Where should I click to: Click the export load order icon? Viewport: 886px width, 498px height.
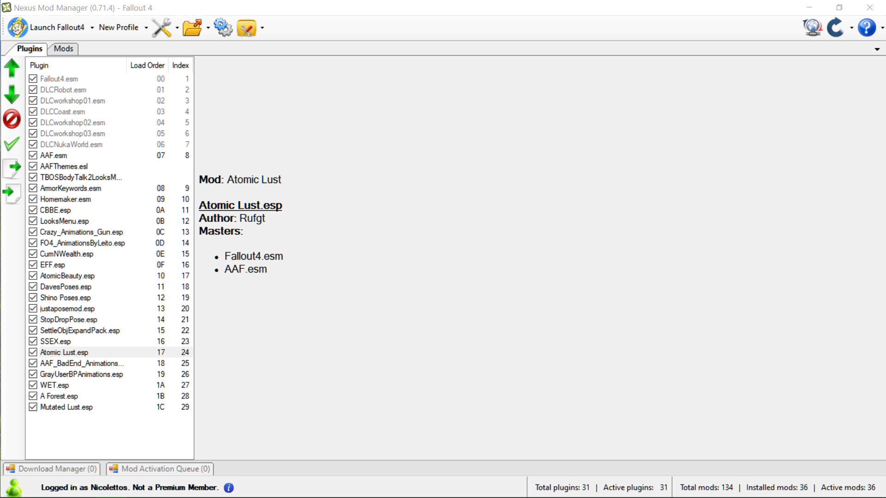(12, 168)
